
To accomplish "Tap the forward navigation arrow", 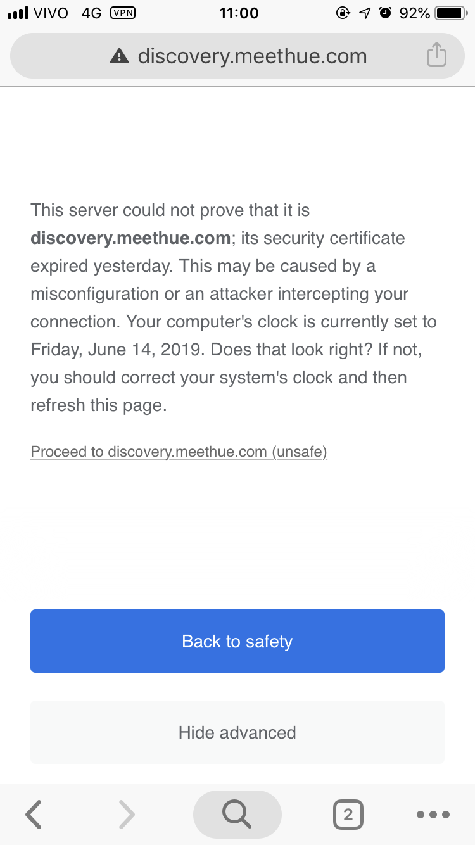I will coord(126,815).
